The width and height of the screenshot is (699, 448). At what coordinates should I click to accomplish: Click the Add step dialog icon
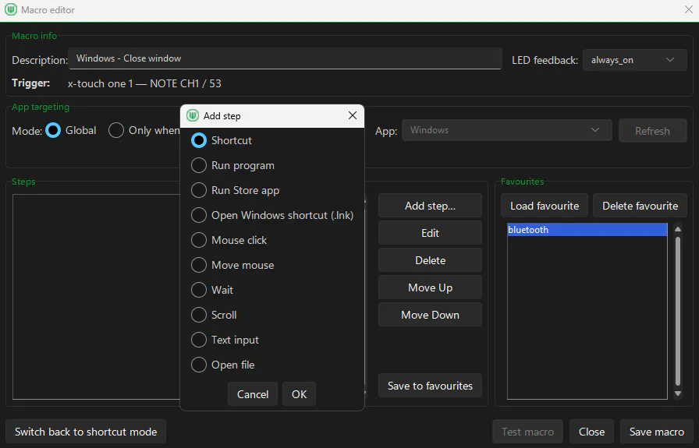pos(193,116)
